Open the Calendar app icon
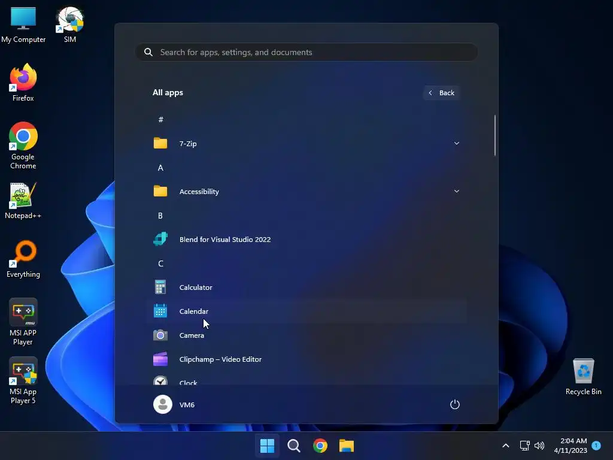This screenshot has width=613, height=460. 160,311
